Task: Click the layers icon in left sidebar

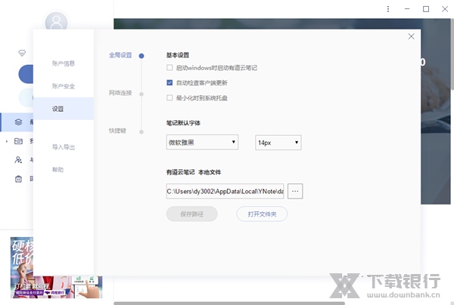Action: 19,121
